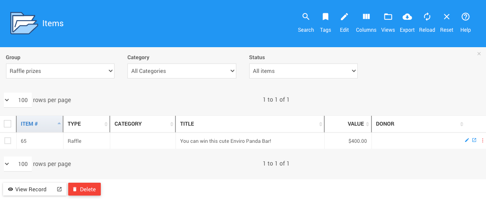486x199 pixels.
Task: Open item 65 in new window
Action: (x=474, y=140)
